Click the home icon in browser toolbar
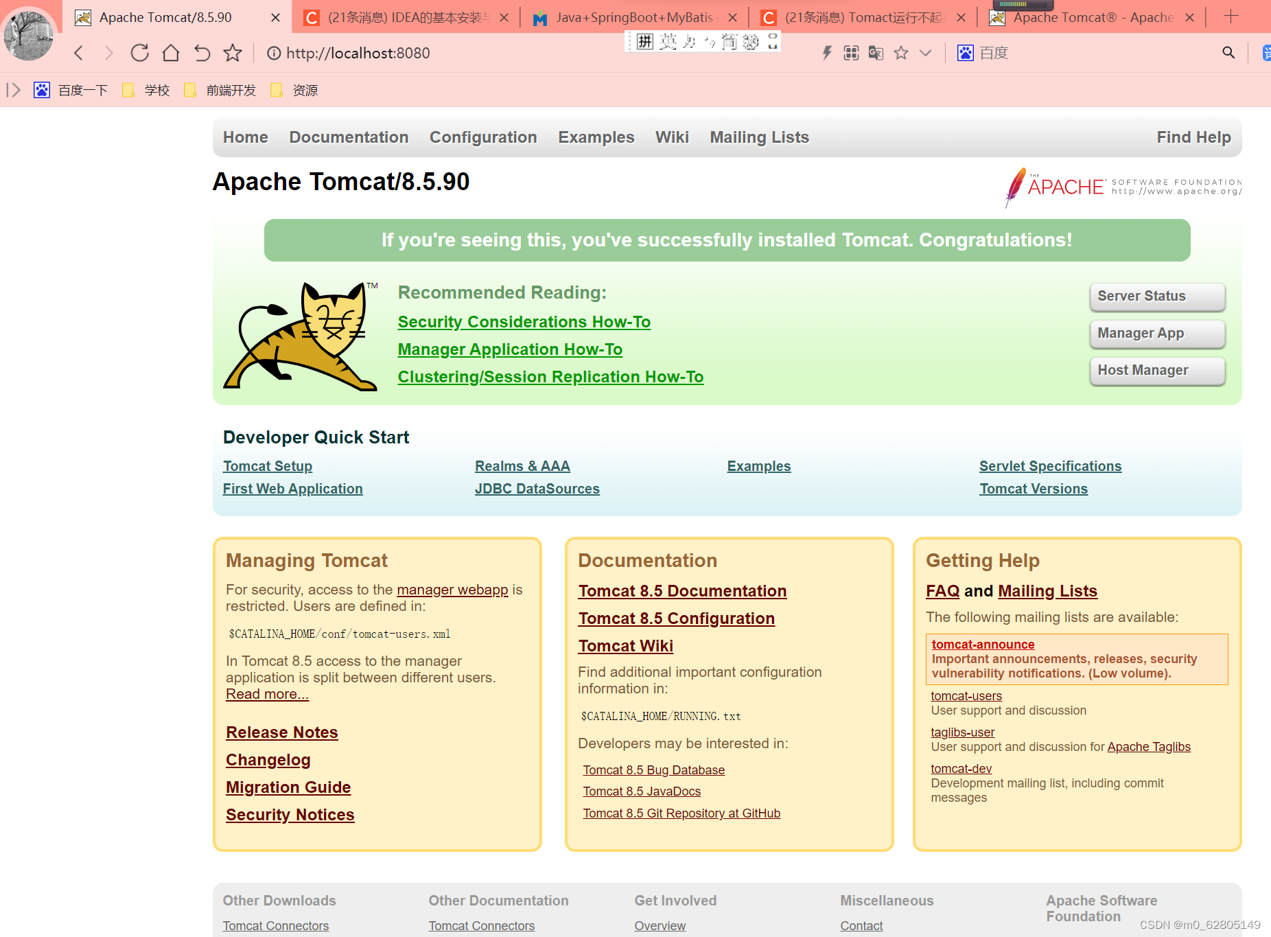Viewport: 1271px width, 937px height. (170, 52)
